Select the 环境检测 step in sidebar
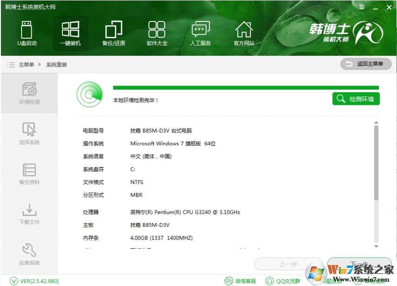This screenshot has height=286, width=397. [29, 93]
